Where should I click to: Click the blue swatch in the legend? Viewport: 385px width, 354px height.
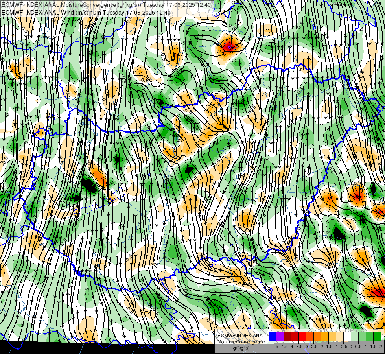click(x=273, y=337)
